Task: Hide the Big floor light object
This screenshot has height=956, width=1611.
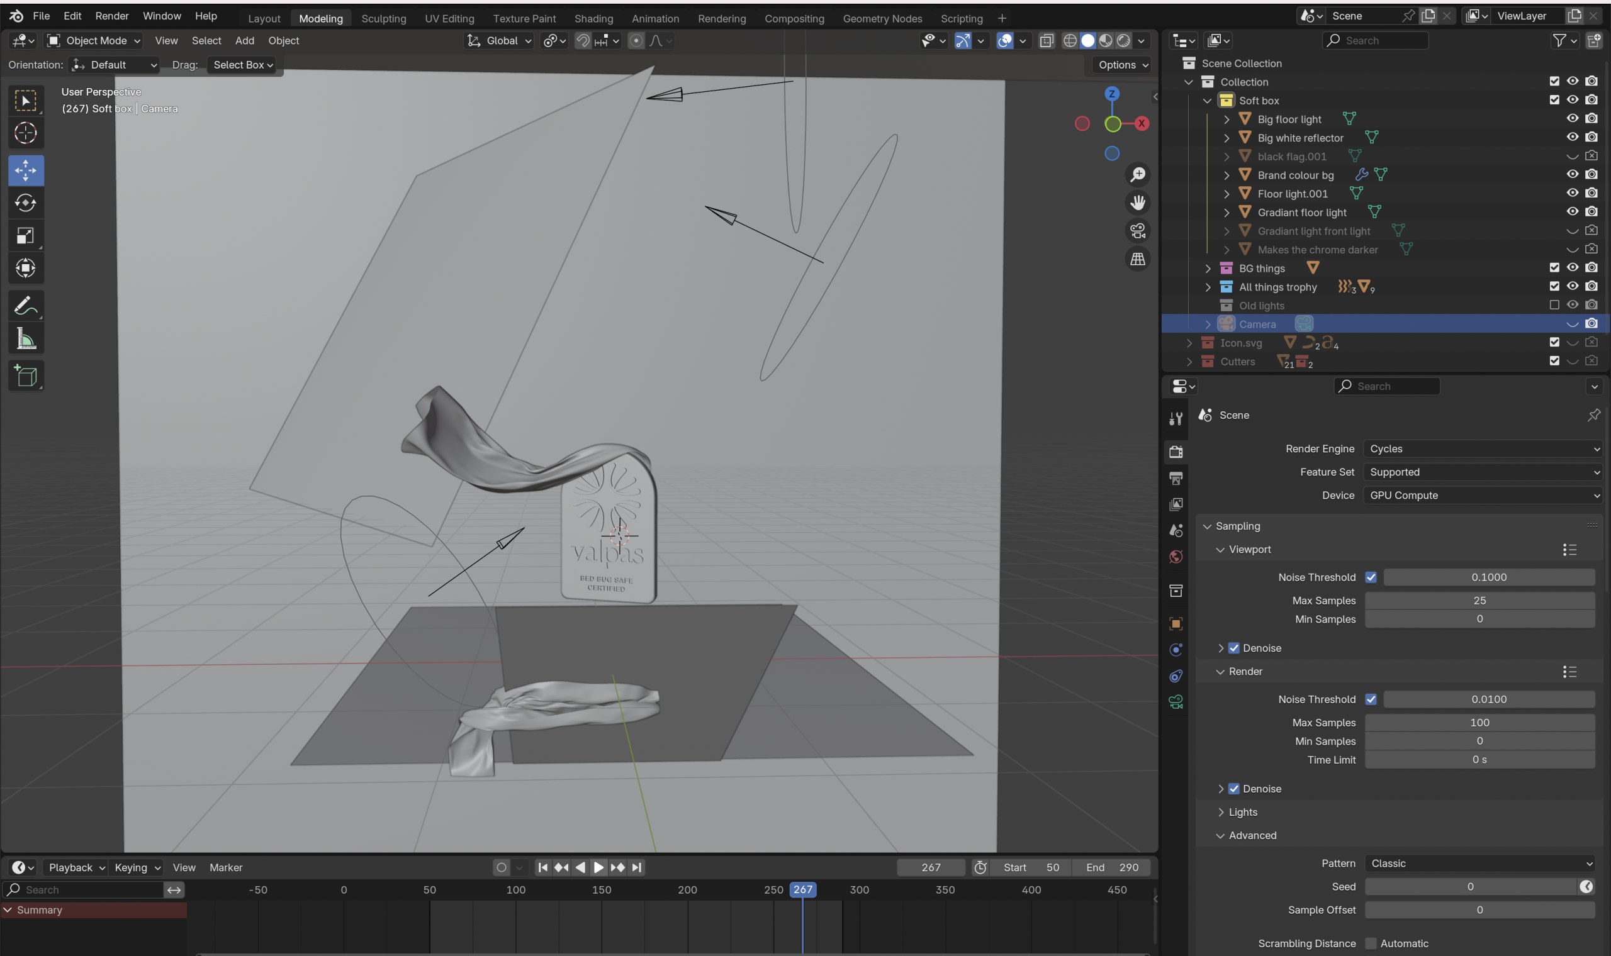Action: pos(1573,118)
